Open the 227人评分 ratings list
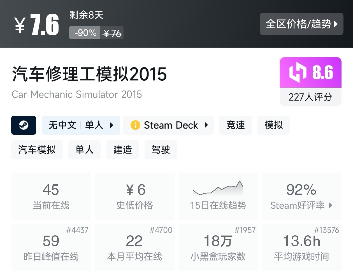 (x=310, y=97)
